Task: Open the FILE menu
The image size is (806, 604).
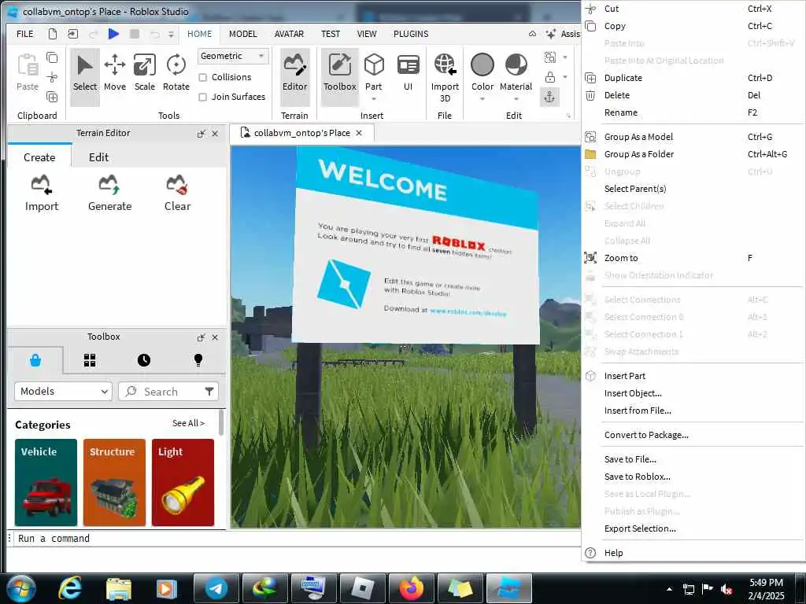Action: click(24, 34)
